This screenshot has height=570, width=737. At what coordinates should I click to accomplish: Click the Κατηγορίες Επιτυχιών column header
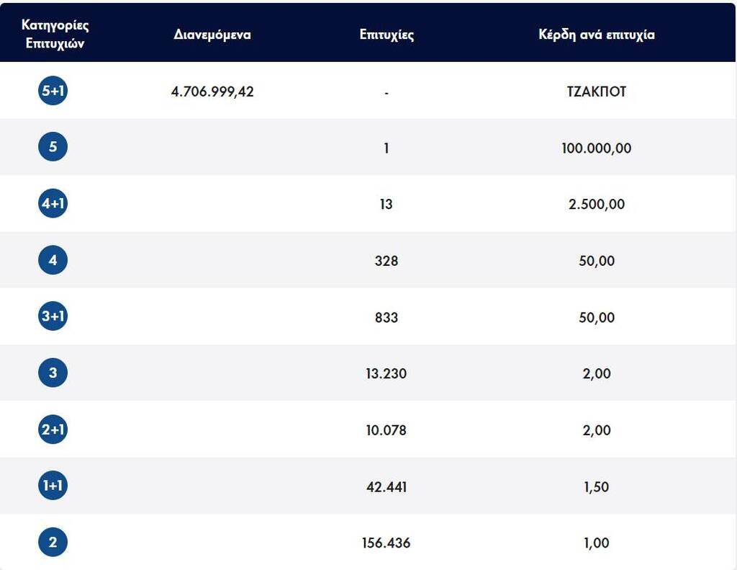pyautogui.click(x=55, y=34)
